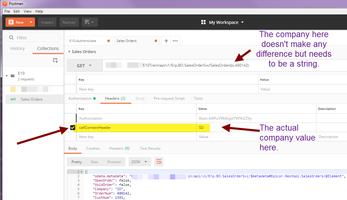The image size is (347, 200).
Task: Click the "Company": "SD" response line
Action: 109,189
